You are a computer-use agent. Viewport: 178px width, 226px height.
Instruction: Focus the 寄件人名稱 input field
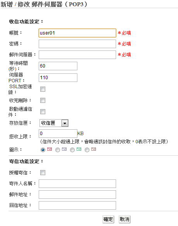point(77,184)
